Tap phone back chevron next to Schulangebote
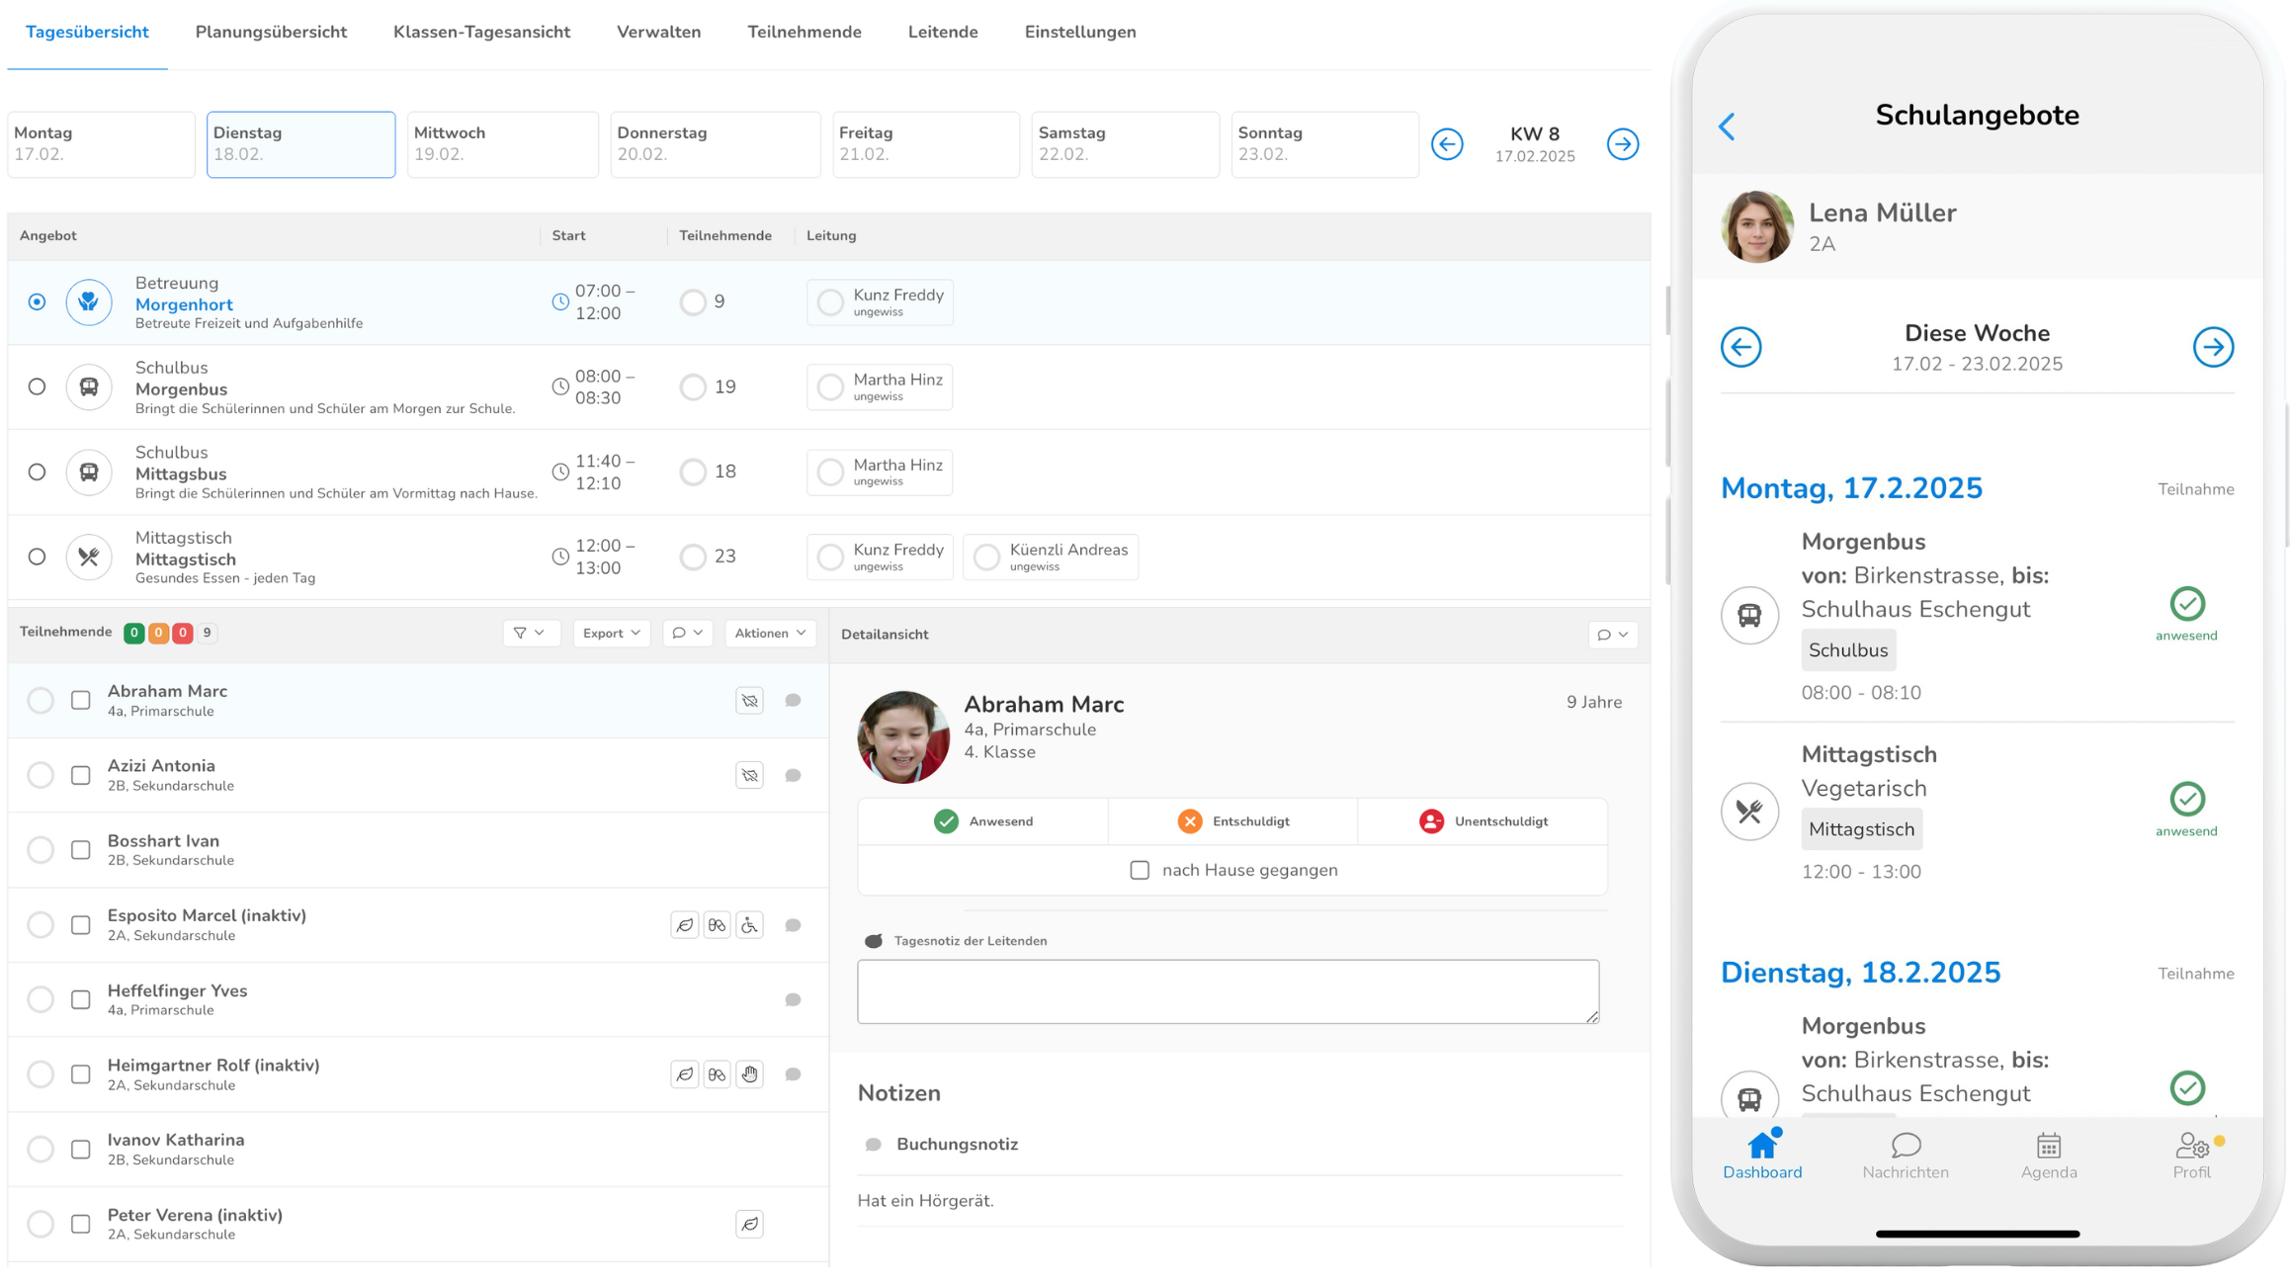This screenshot has width=2290, height=1287. tap(1727, 127)
